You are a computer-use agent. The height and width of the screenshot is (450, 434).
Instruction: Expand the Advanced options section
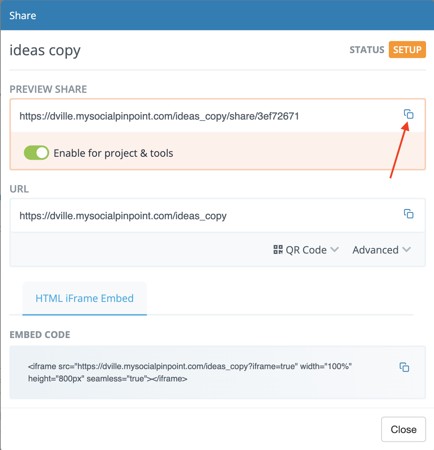(382, 250)
